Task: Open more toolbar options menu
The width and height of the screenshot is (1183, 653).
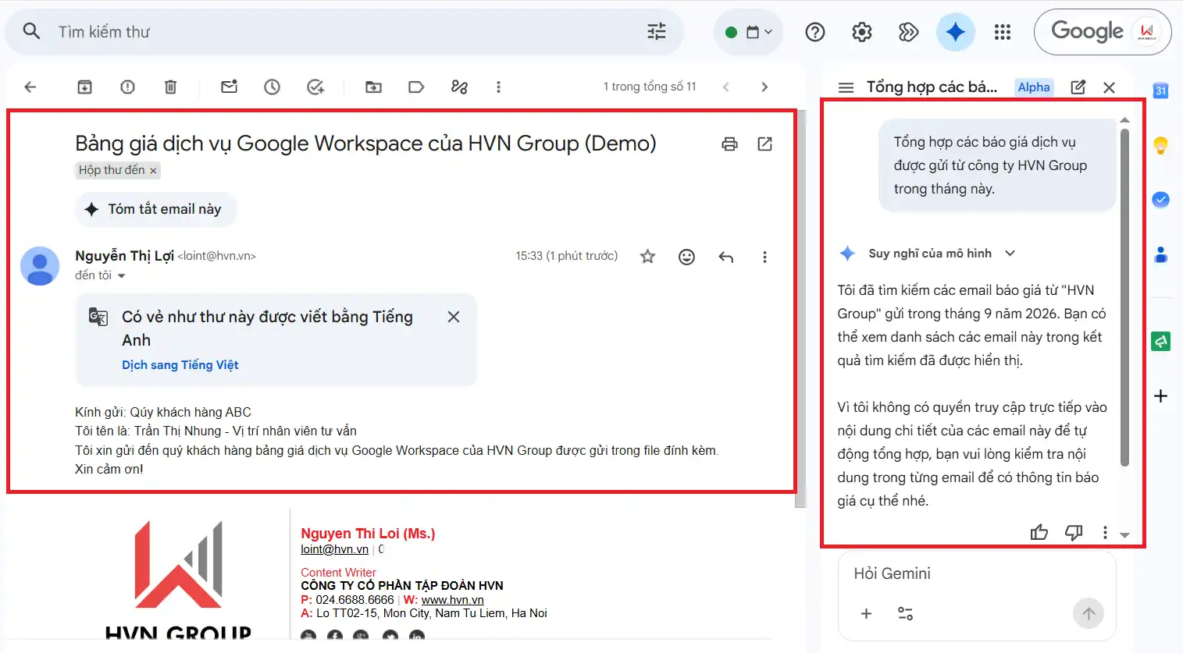Action: (498, 87)
